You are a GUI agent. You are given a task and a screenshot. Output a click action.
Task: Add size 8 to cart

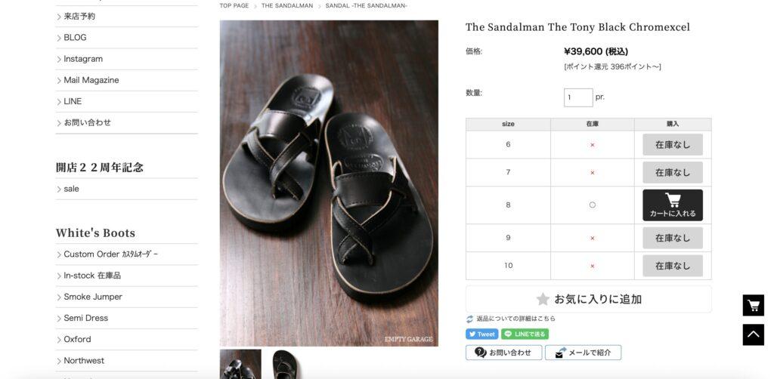pyautogui.click(x=672, y=205)
